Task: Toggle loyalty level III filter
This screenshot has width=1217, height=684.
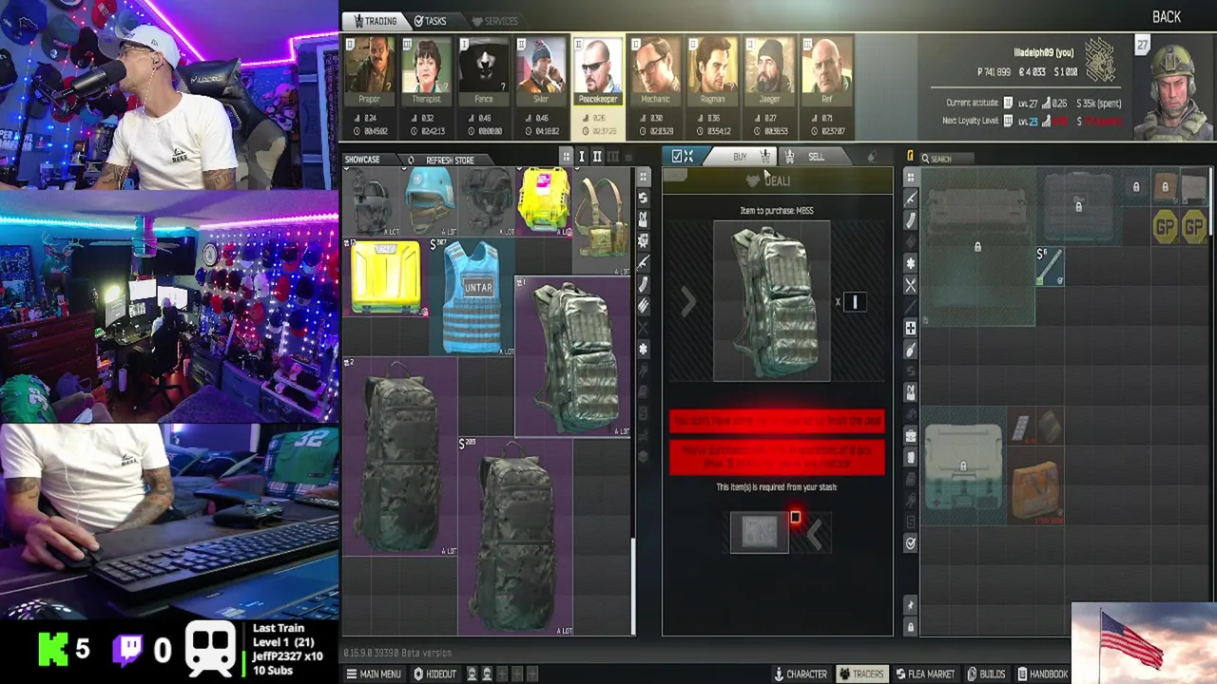Action: [x=612, y=157]
